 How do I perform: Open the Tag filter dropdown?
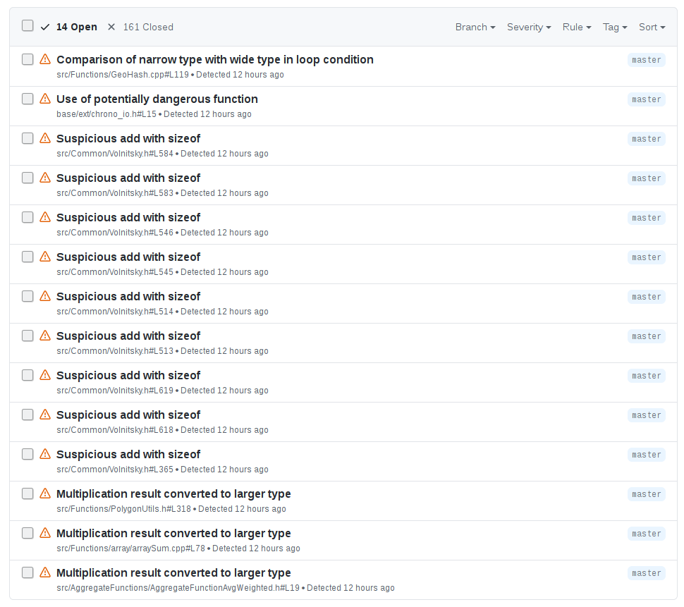coord(615,27)
